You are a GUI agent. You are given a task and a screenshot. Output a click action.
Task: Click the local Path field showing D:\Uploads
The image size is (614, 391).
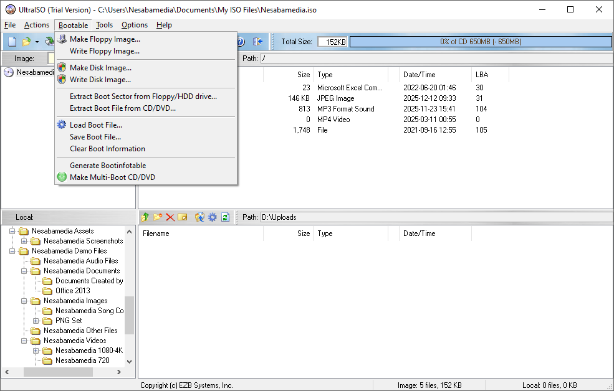pos(435,217)
